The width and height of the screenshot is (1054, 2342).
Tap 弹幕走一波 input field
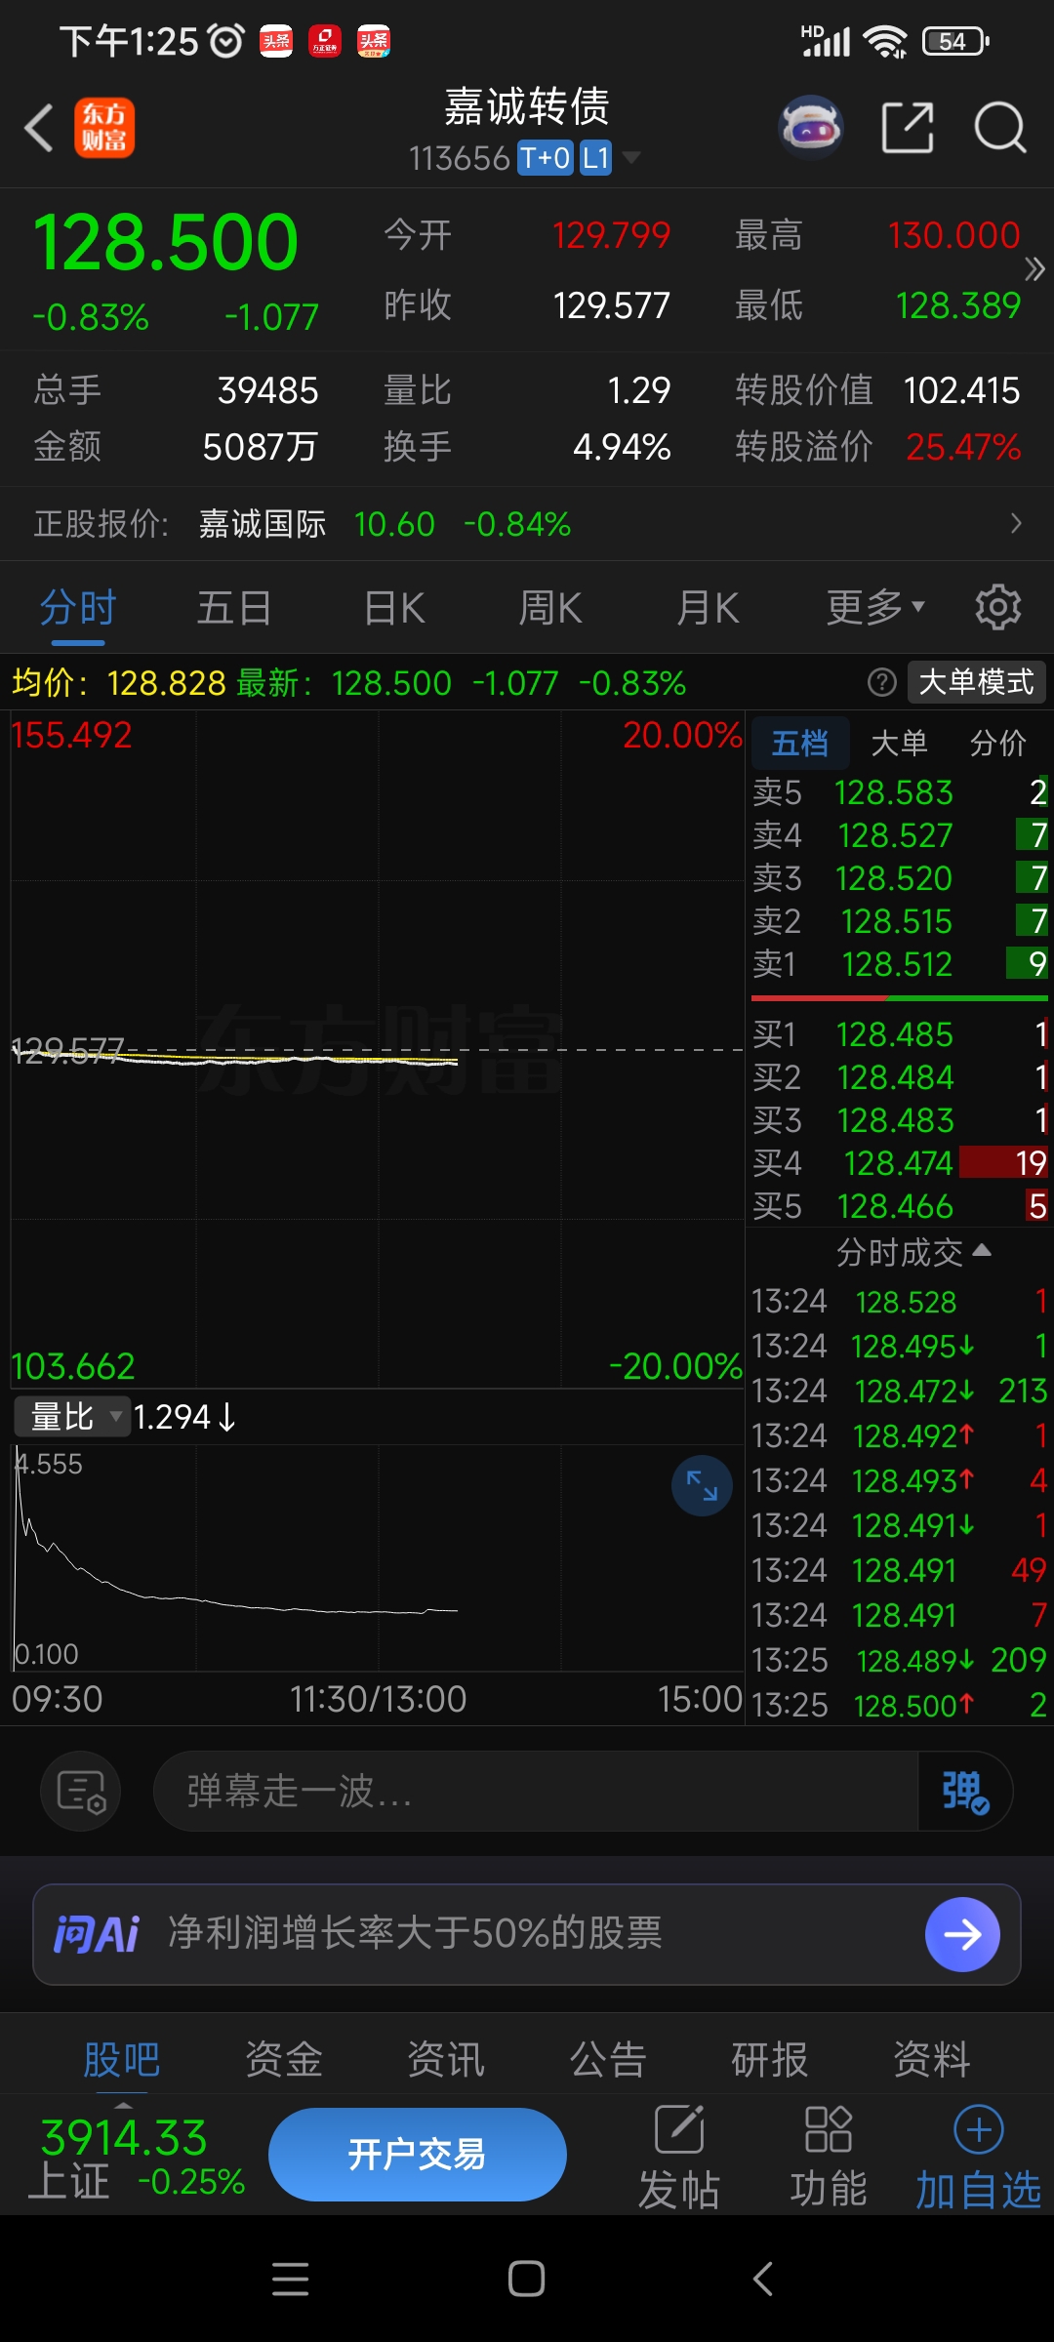(536, 1792)
